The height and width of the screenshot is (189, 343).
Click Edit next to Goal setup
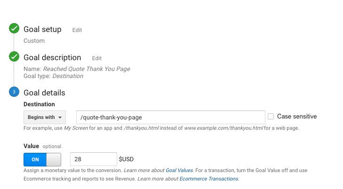(x=77, y=30)
